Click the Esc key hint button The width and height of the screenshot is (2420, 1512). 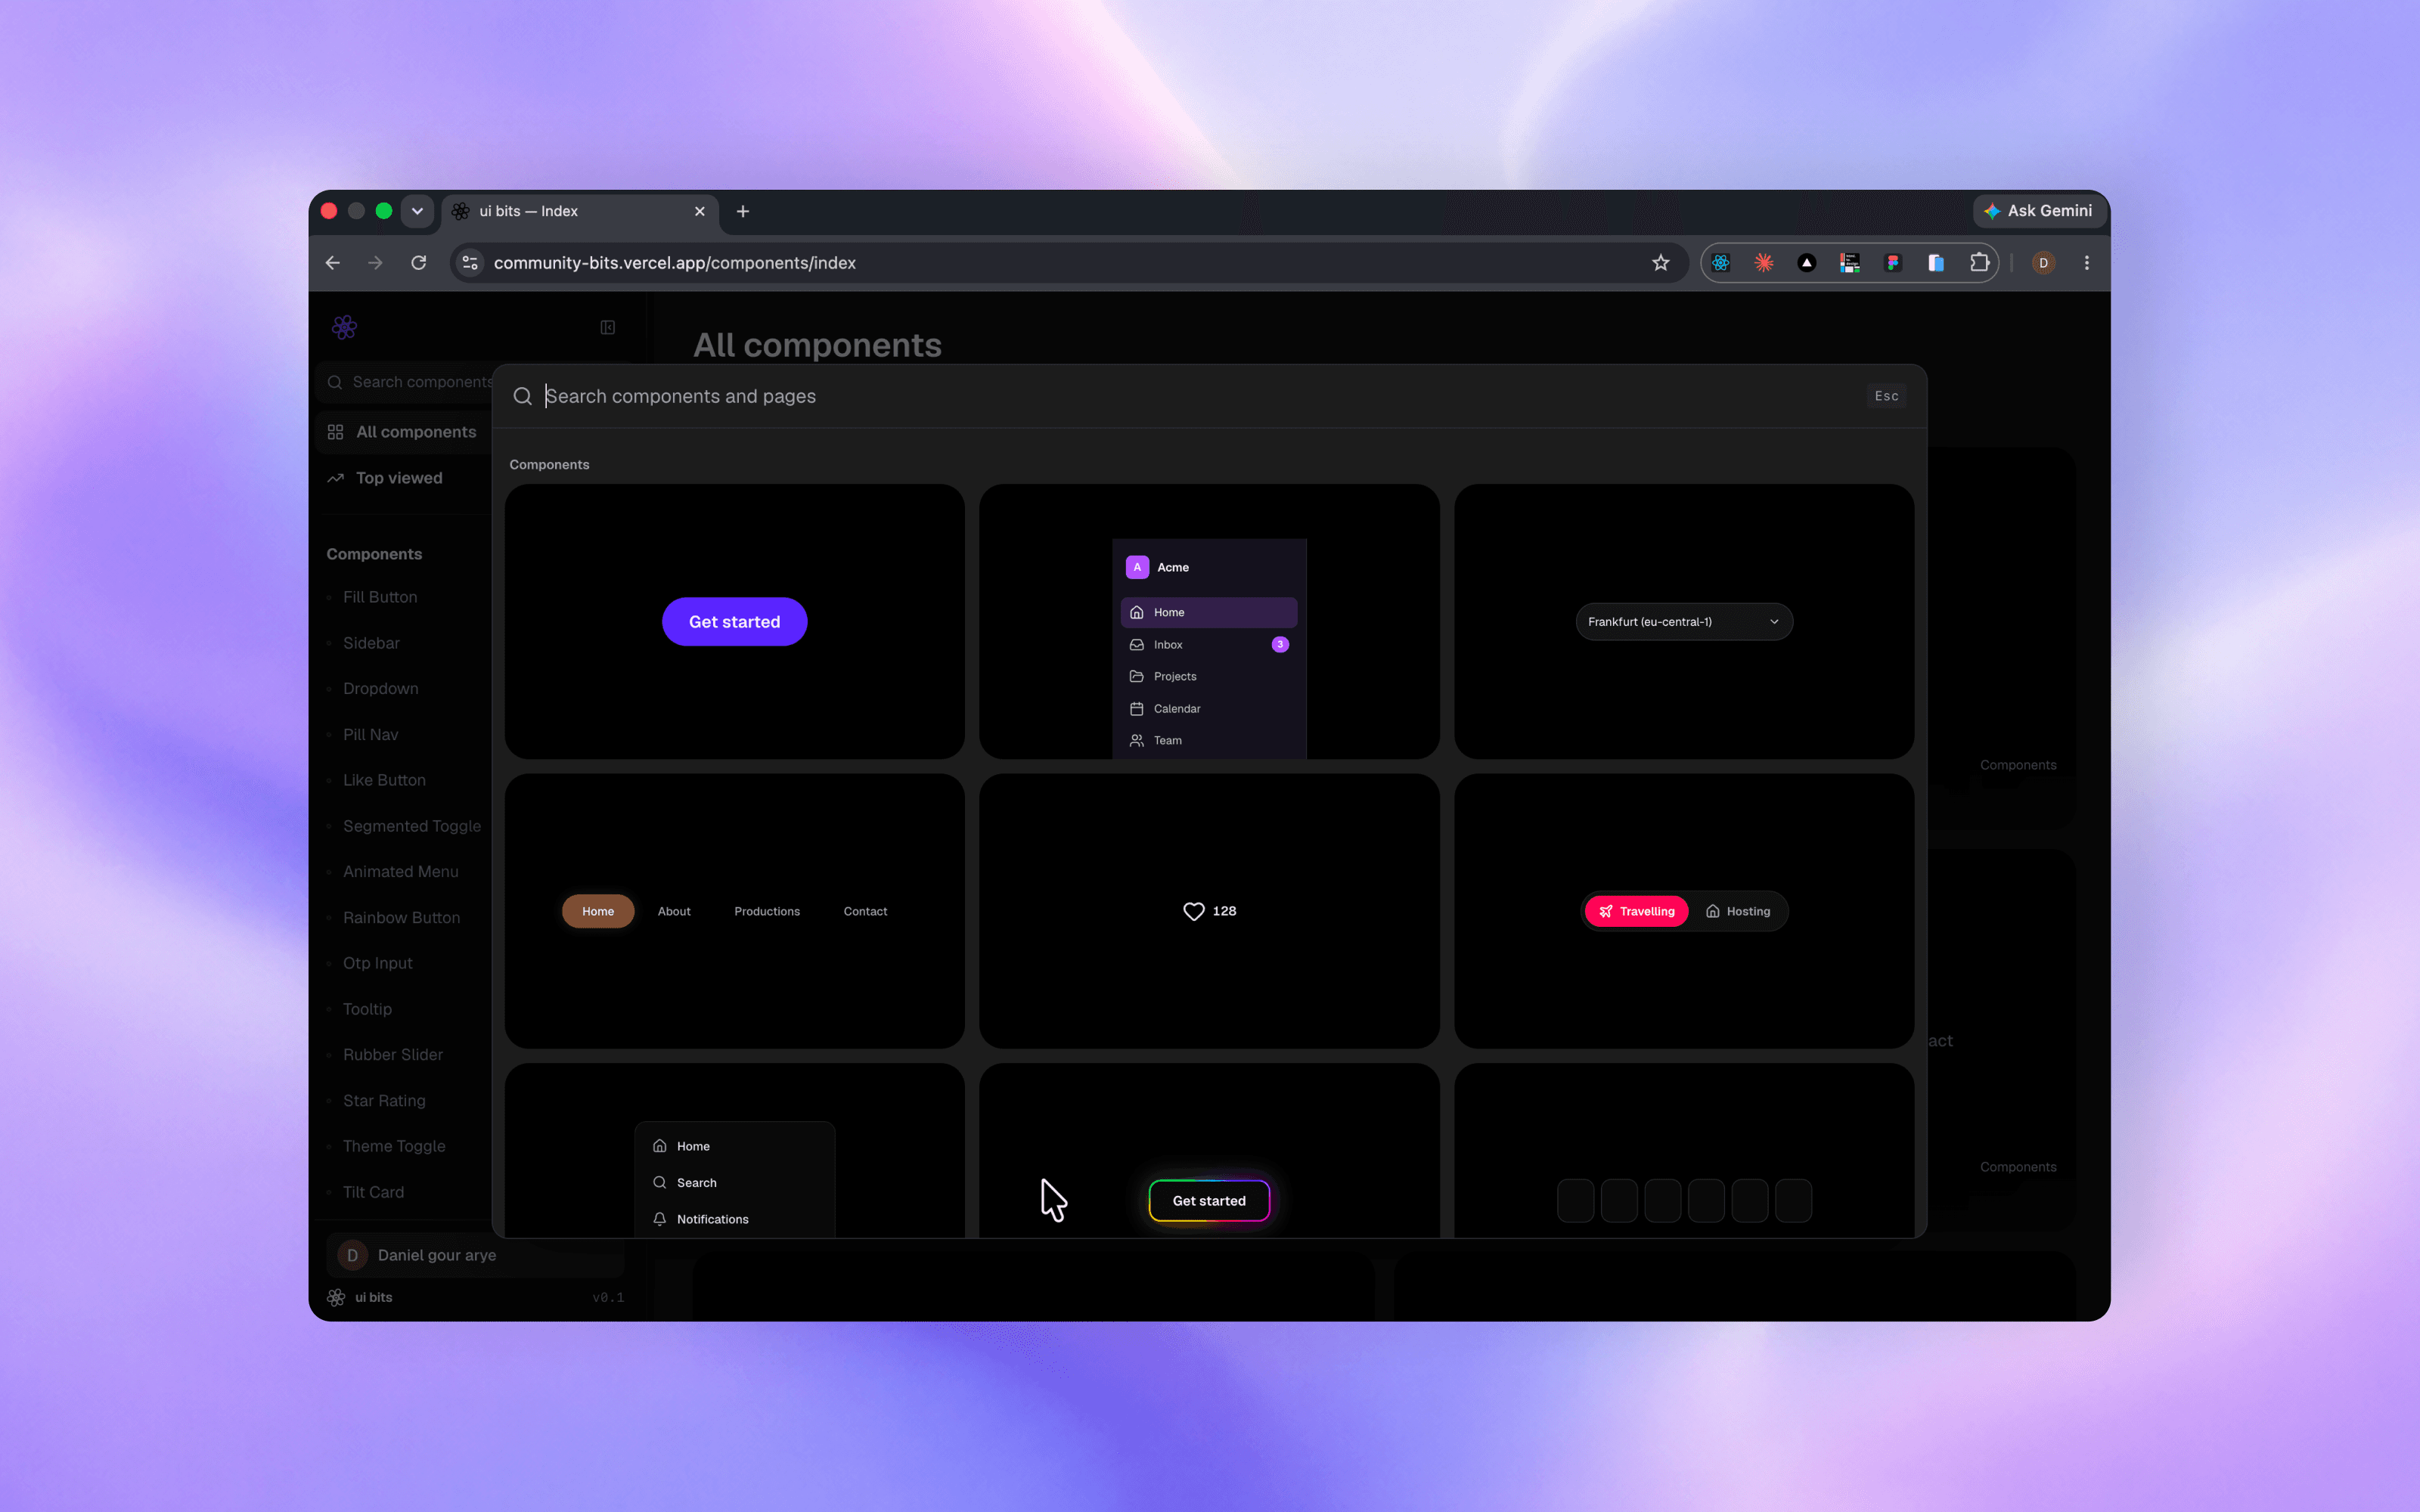pyautogui.click(x=1886, y=396)
